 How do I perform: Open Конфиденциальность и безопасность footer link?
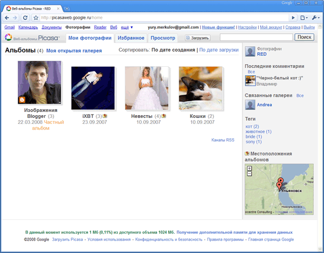(168, 240)
